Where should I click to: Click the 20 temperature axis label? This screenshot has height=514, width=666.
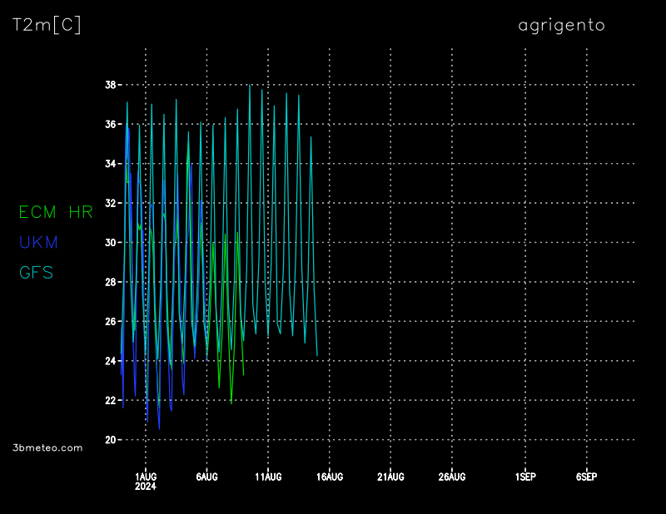tap(109, 440)
